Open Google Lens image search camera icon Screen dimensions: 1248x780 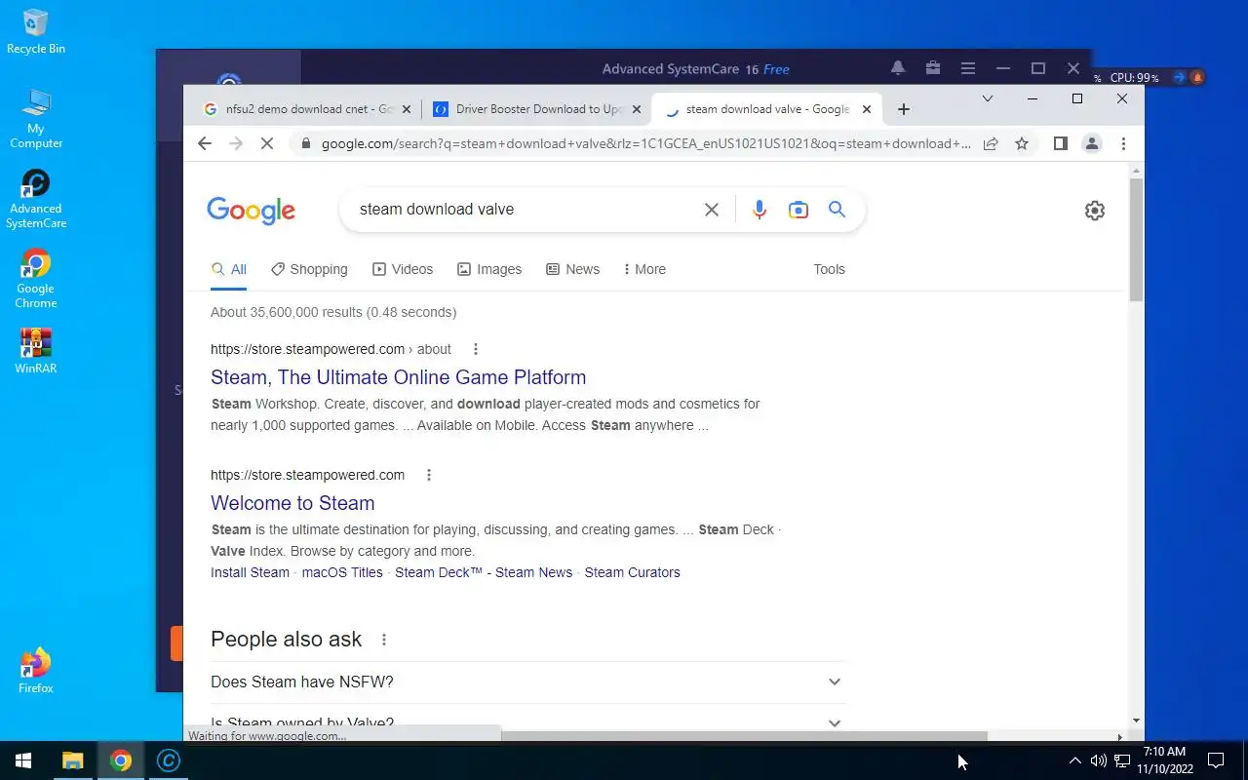coord(799,210)
